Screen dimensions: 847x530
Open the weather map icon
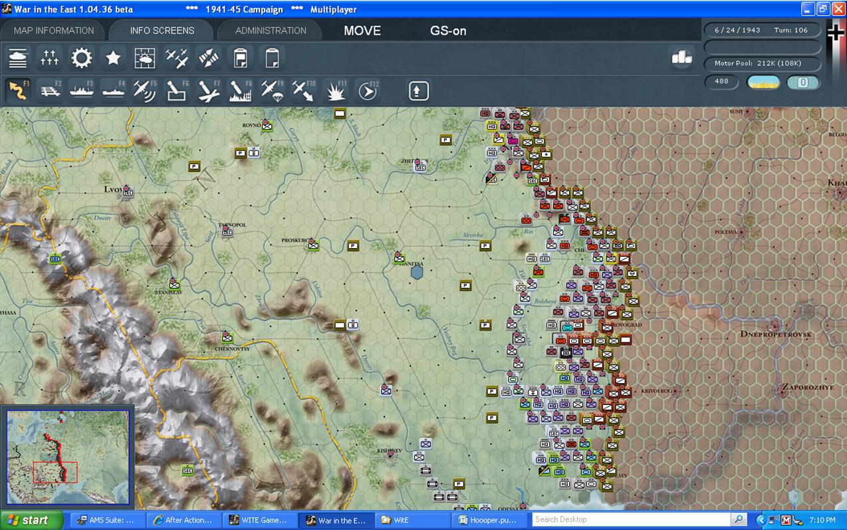coord(145,59)
